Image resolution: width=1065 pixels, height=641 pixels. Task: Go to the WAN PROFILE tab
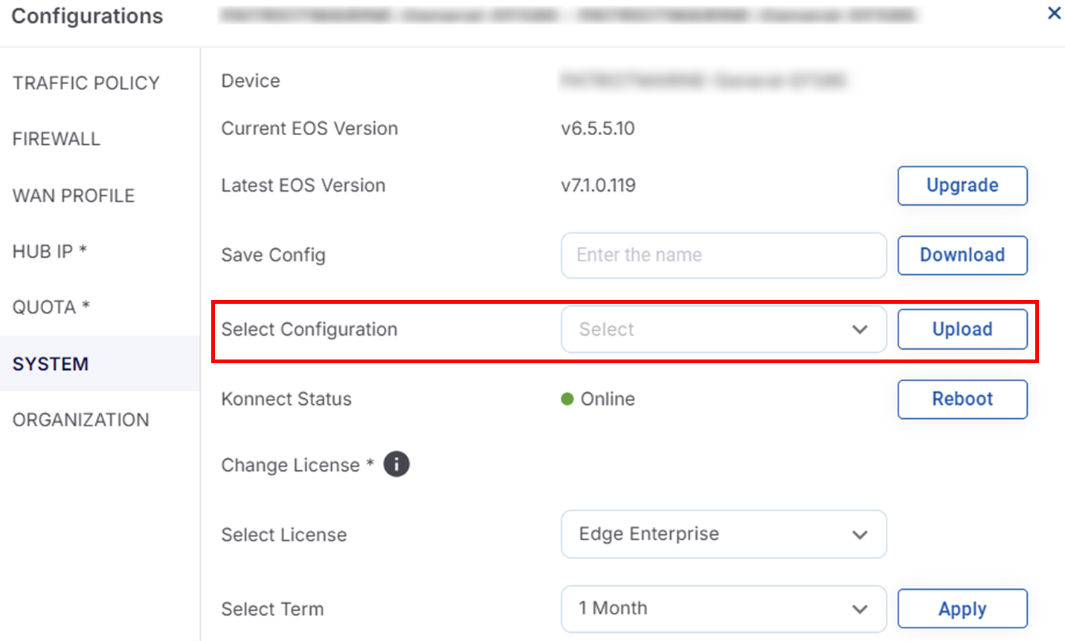(x=74, y=196)
